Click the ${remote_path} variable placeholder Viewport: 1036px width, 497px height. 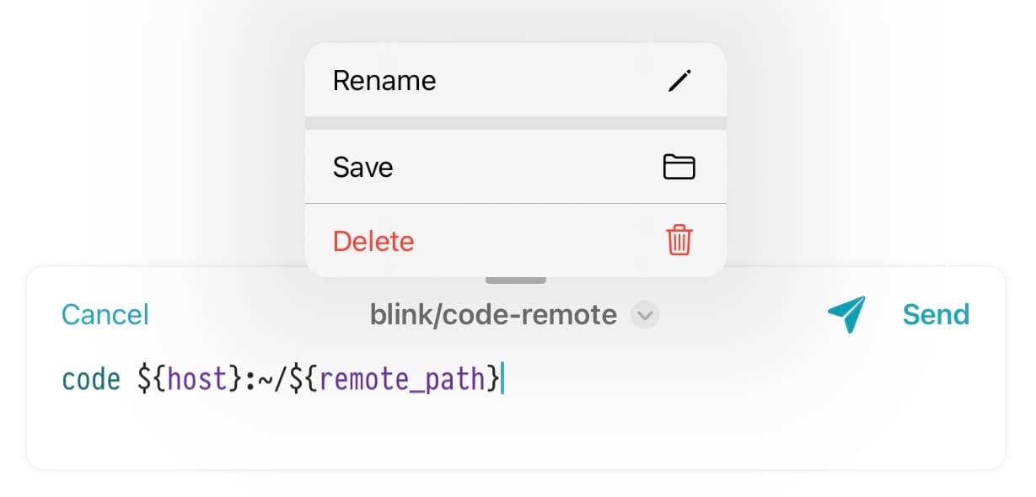(395, 380)
